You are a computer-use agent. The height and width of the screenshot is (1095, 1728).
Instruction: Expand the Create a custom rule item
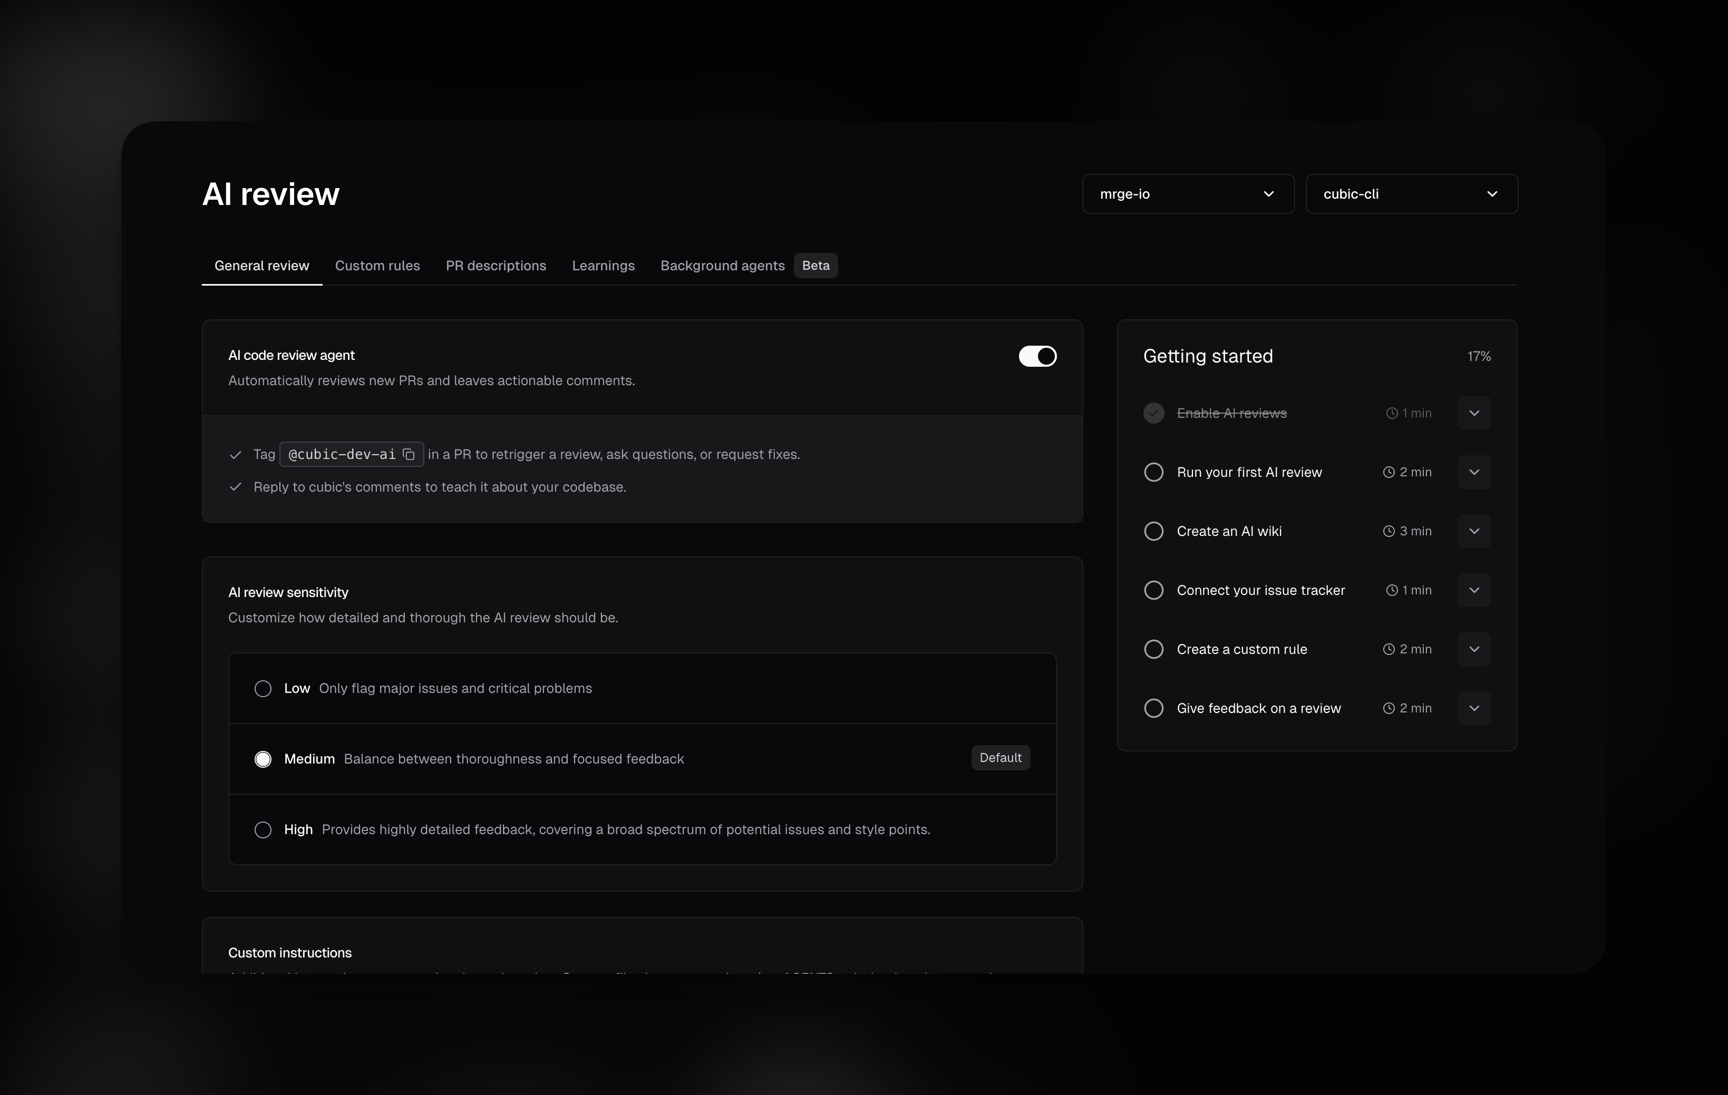tap(1474, 649)
